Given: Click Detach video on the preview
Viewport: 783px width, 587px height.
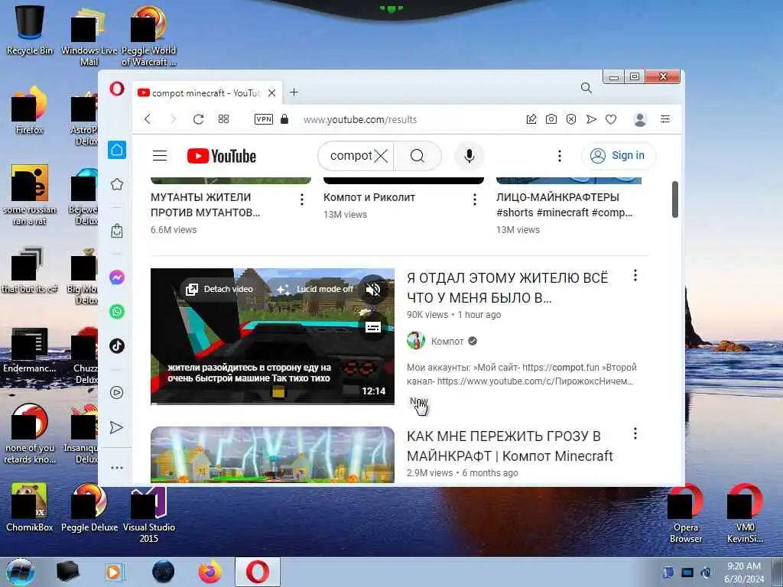Looking at the screenshot, I should pyautogui.click(x=219, y=289).
